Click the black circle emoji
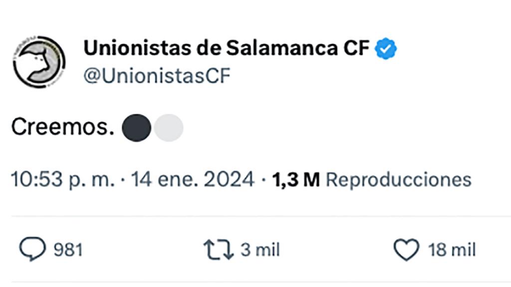Image resolution: width=511 pixels, height=287 pixels. pyautogui.click(x=136, y=128)
